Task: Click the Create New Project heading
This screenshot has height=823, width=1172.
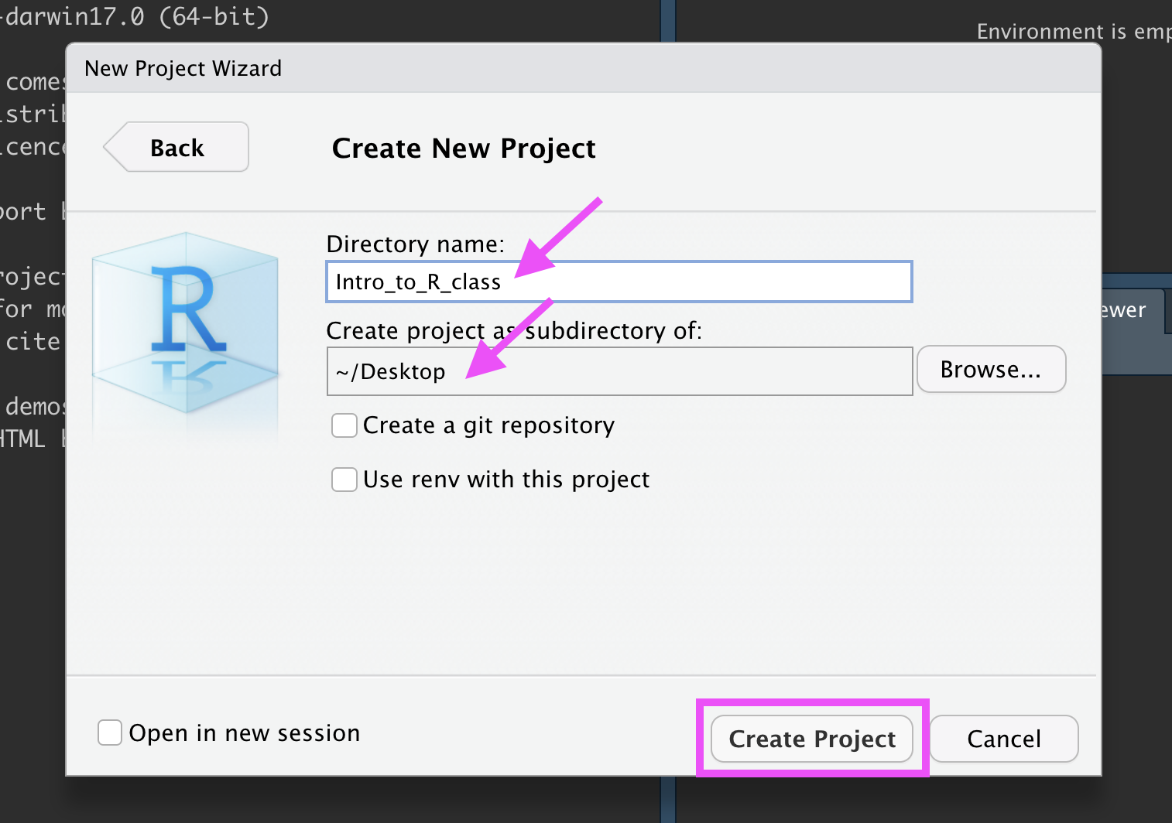Action: click(x=463, y=148)
